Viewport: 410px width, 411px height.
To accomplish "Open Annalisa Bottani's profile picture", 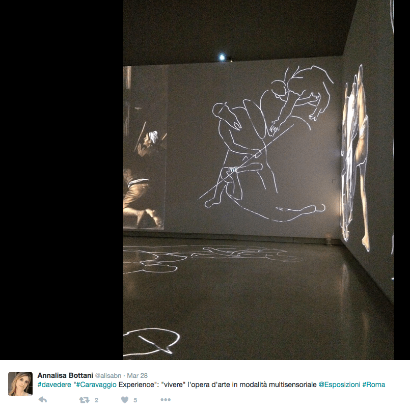I will point(20,383).
